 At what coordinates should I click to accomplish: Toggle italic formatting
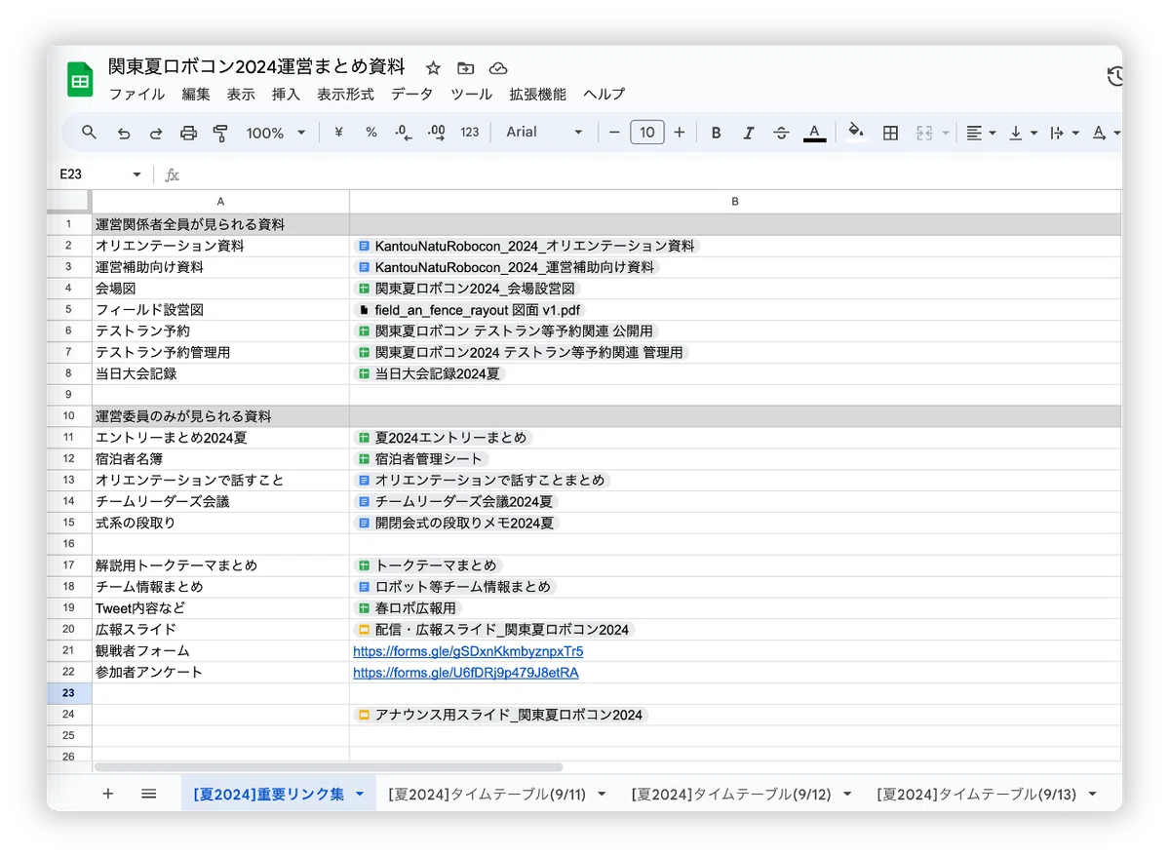click(749, 133)
